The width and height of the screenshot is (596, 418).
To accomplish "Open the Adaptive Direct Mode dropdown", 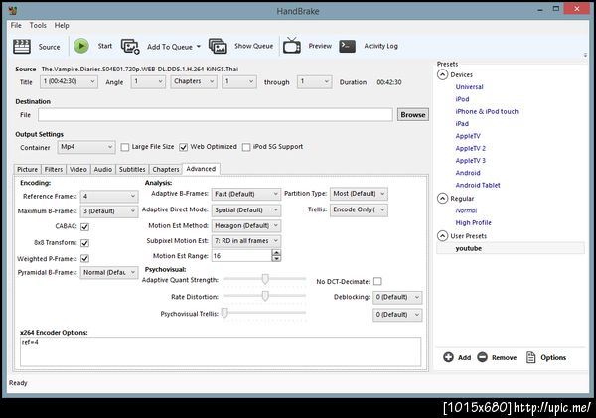I will click(246, 210).
